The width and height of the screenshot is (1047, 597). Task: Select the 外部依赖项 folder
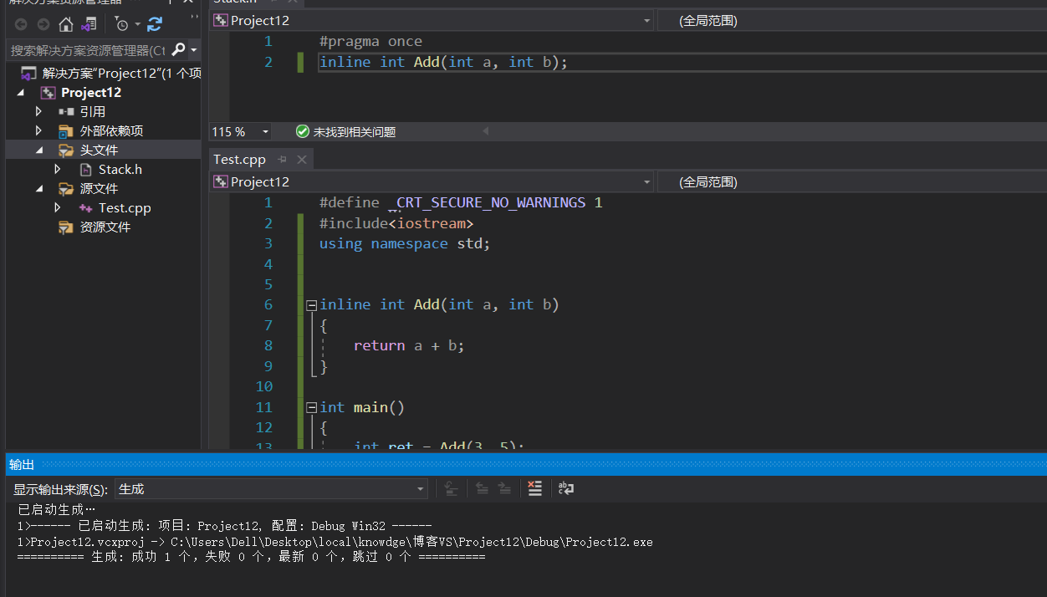[x=111, y=130]
